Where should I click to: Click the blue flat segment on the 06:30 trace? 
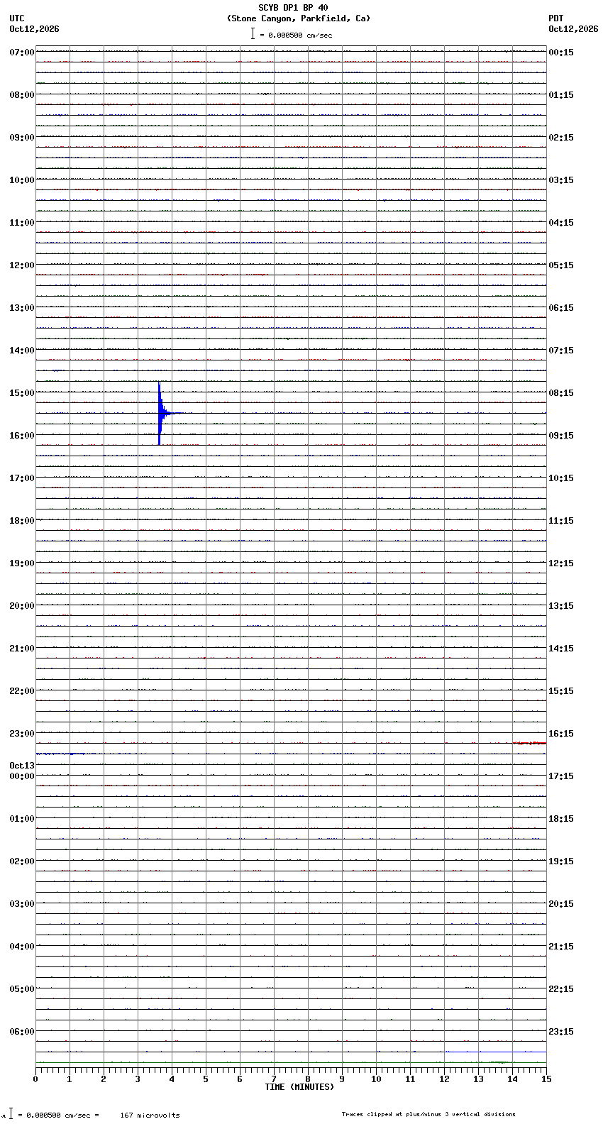(x=495, y=1052)
